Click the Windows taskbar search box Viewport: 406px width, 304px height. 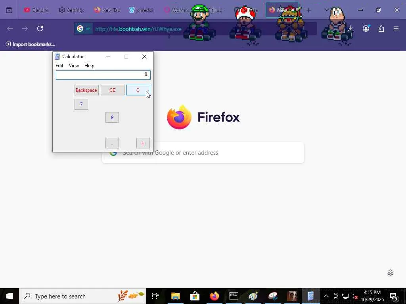click(x=82, y=296)
